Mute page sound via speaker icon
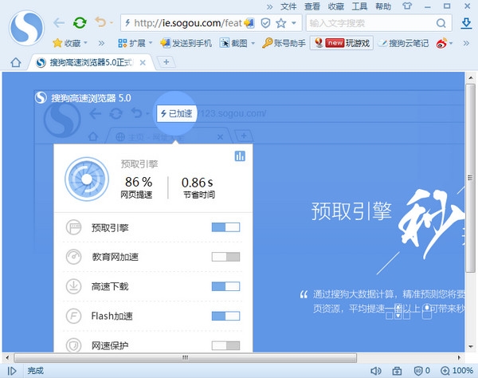 (376, 371)
